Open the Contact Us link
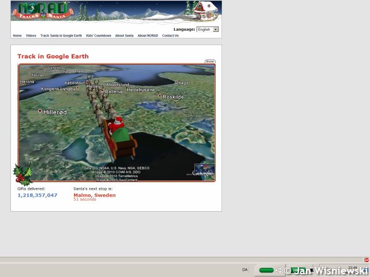Viewport: 370px width, 277px height. pyautogui.click(x=171, y=36)
